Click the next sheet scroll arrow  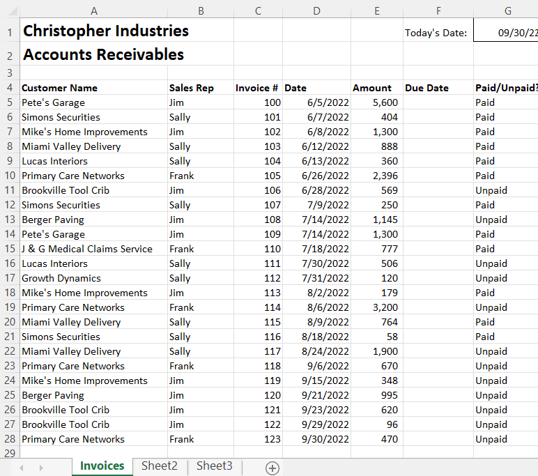point(41,468)
